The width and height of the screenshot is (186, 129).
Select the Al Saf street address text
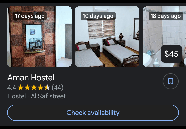pyautogui.click(x=48, y=96)
